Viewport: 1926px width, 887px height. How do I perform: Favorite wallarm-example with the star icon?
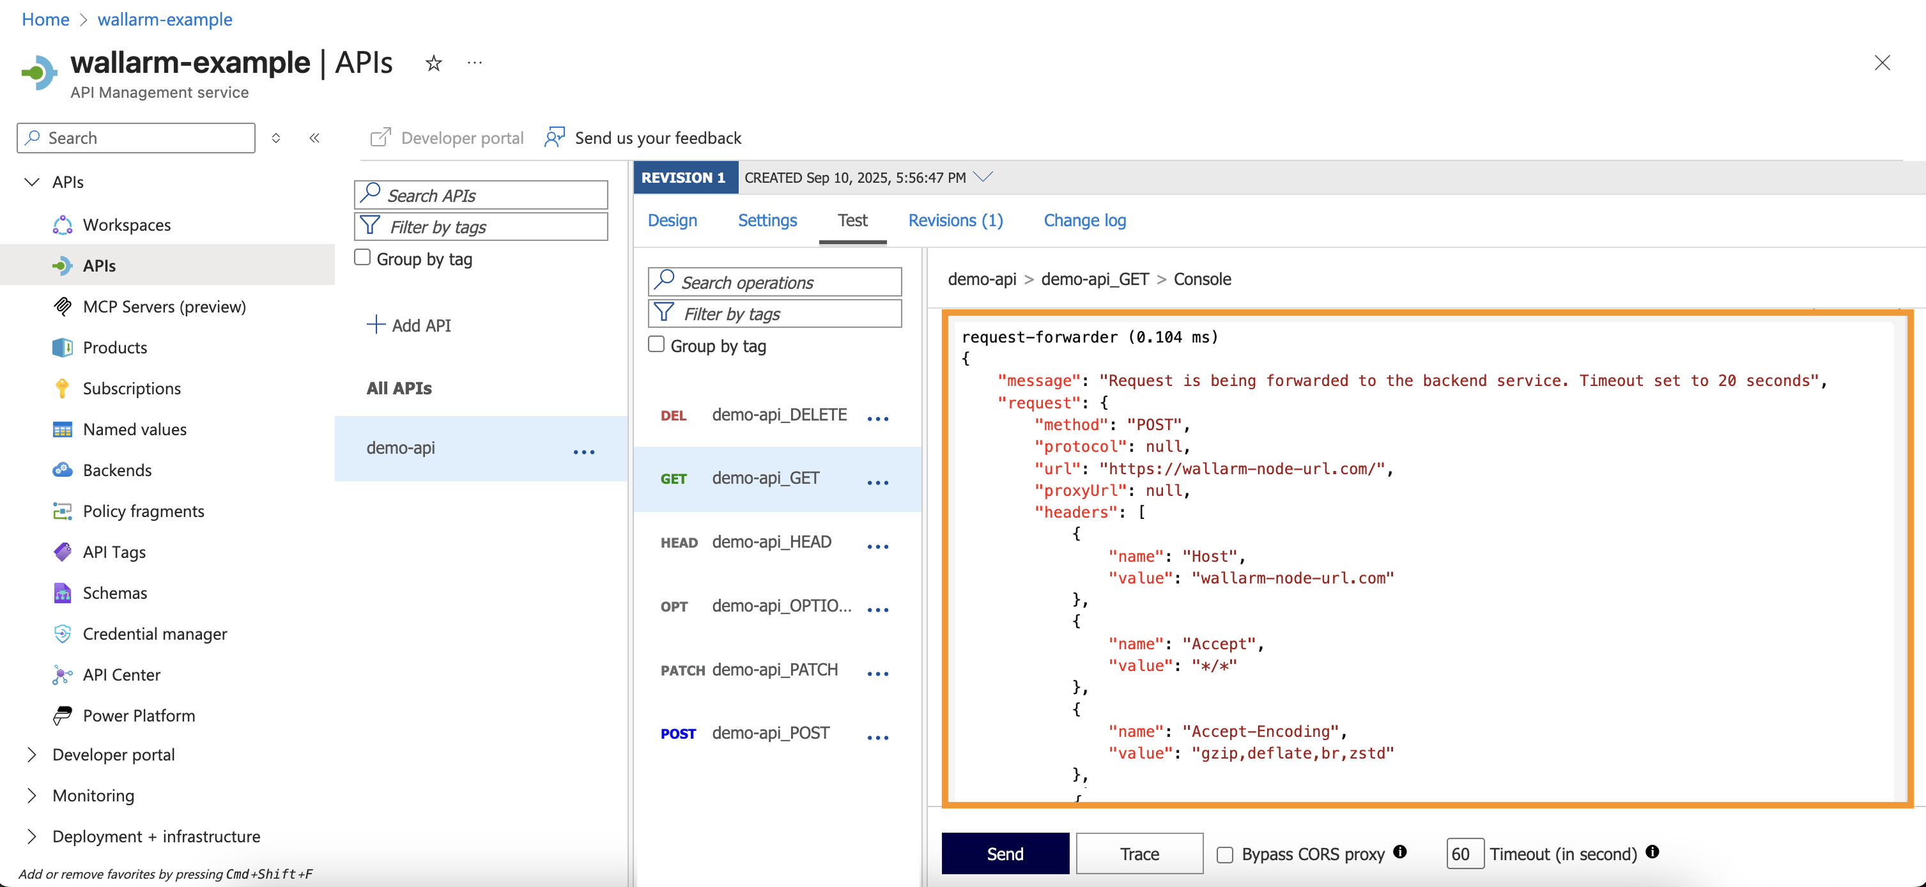pyautogui.click(x=434, y=63)
